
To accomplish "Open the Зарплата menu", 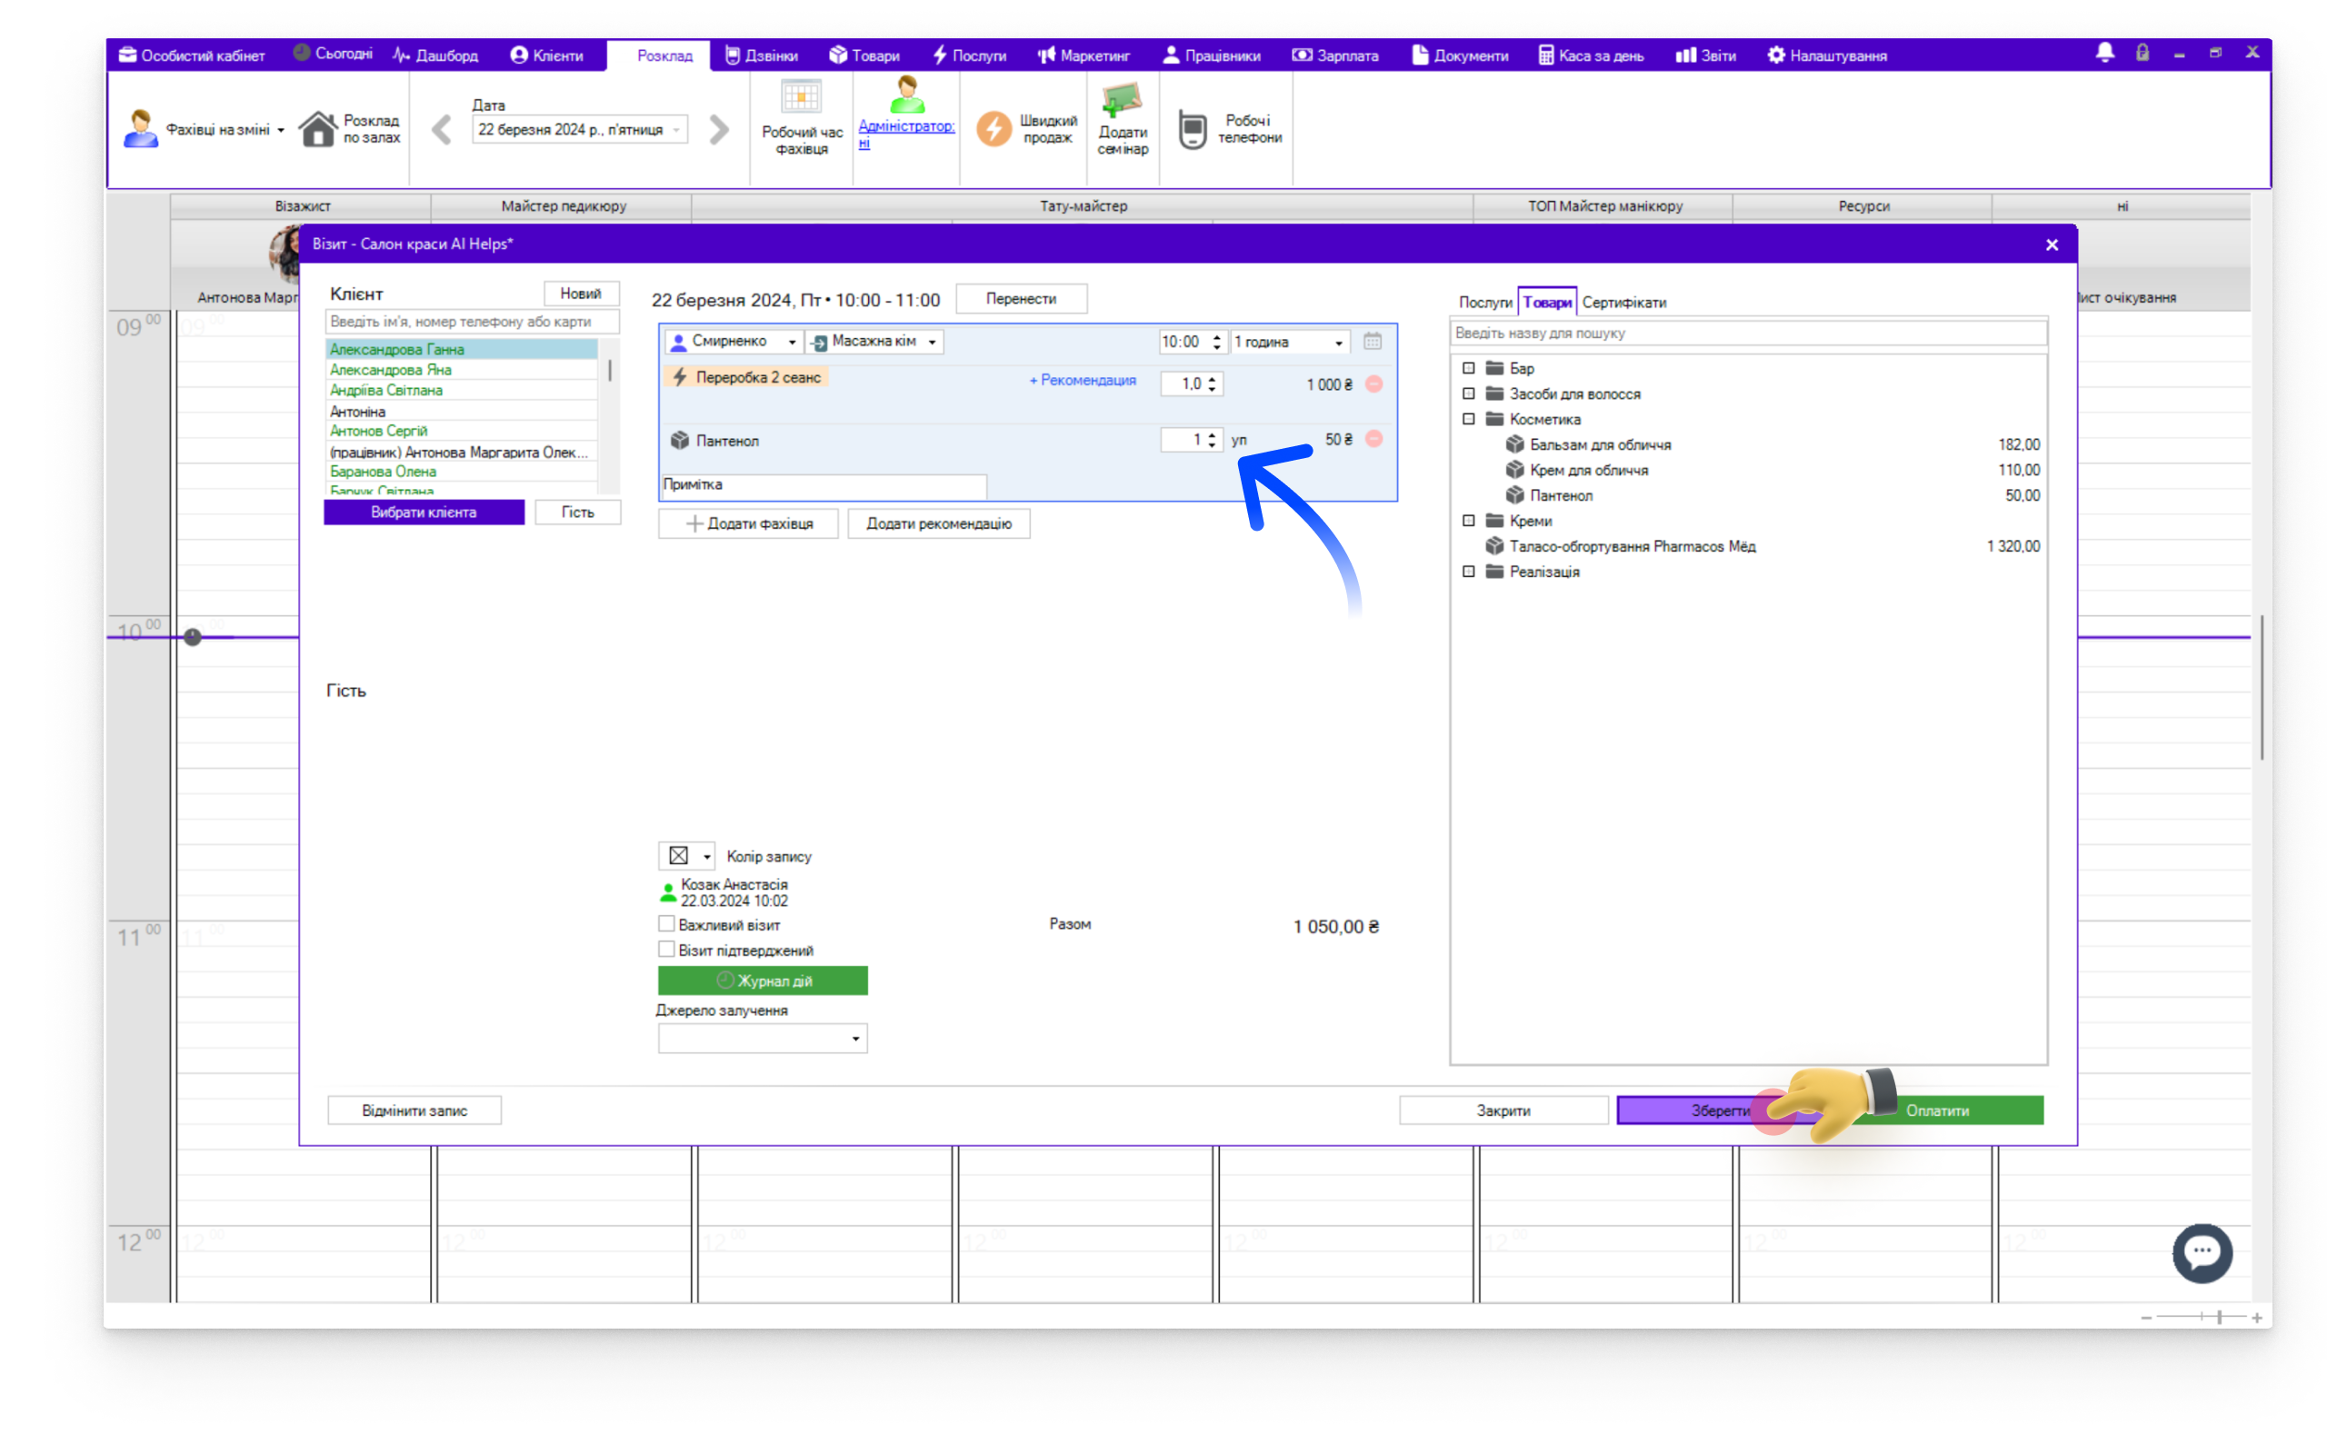I will pos(1334,55).
